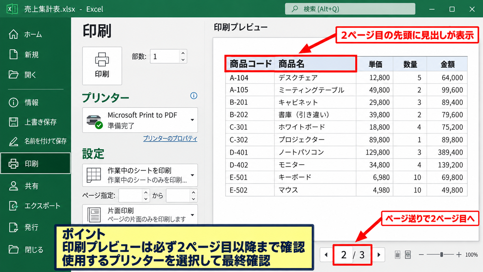Viewport: 483px width, 272px height.
Task: Click the publish page icon beside 発行
Action: pos(13,227)
